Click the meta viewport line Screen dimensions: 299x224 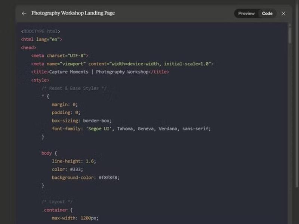[122, 64]
